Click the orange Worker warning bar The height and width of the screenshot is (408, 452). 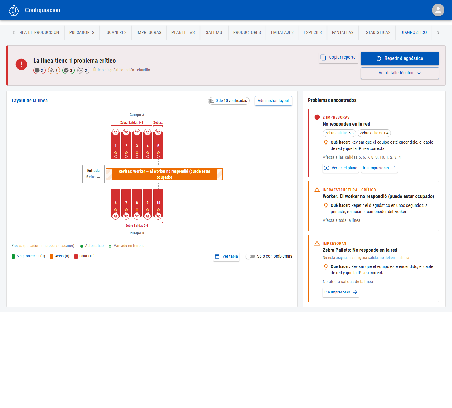[164, 174]
